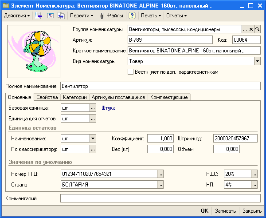The width and height of the screenshot is (266, 218).
Task: Click the fan product image thumbnail
Action: (x=34, y=52)
